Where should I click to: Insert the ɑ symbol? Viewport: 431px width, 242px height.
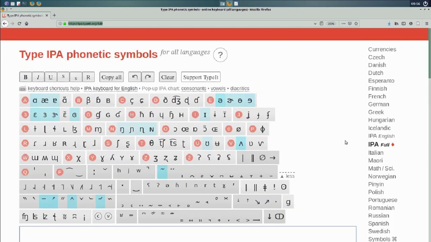coord(35,100)
